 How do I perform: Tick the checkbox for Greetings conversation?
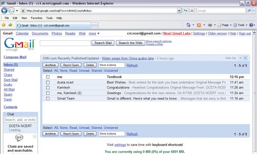pyautogui.click(x=48, y=93)
